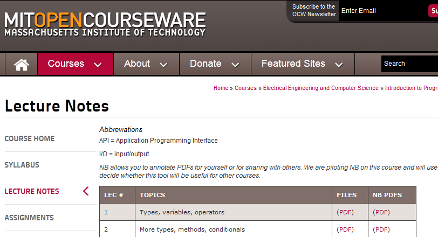Open Files PDF for lecture 2
This screenshot has width=438, height=237.
(x=345, y=229)
